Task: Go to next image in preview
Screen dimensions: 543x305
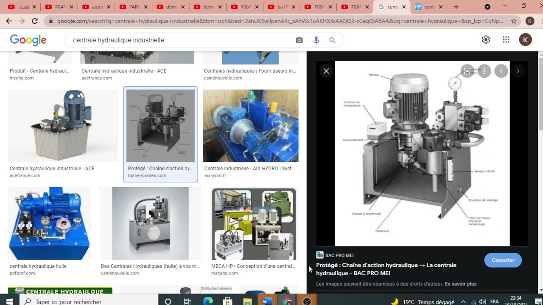Action: [x=518, y=71]
